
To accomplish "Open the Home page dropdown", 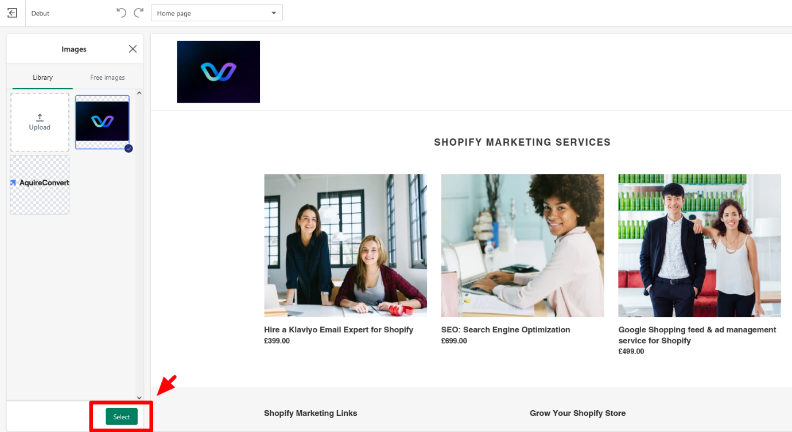I will tap(217, 13).
